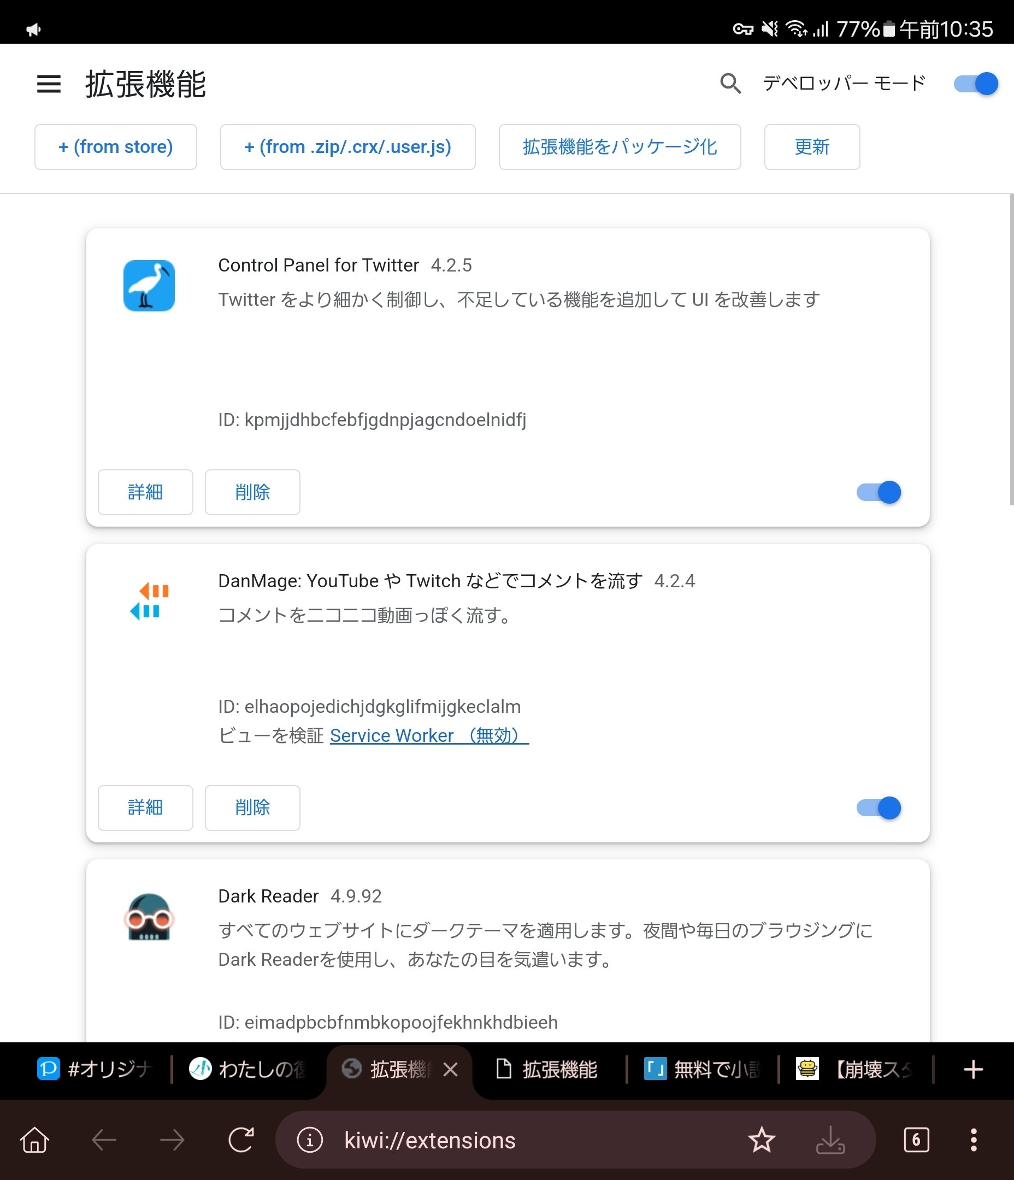Toggle the デベロッパー モード switch
The image size is (1014, 1180).
[976, 84]
